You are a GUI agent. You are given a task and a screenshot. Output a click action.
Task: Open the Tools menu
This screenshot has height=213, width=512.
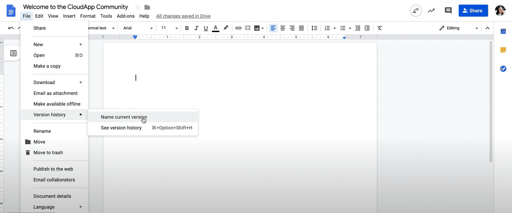coord(106,16)
